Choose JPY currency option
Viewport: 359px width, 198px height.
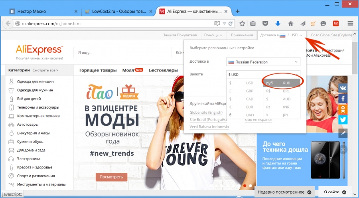coord(282,115)
